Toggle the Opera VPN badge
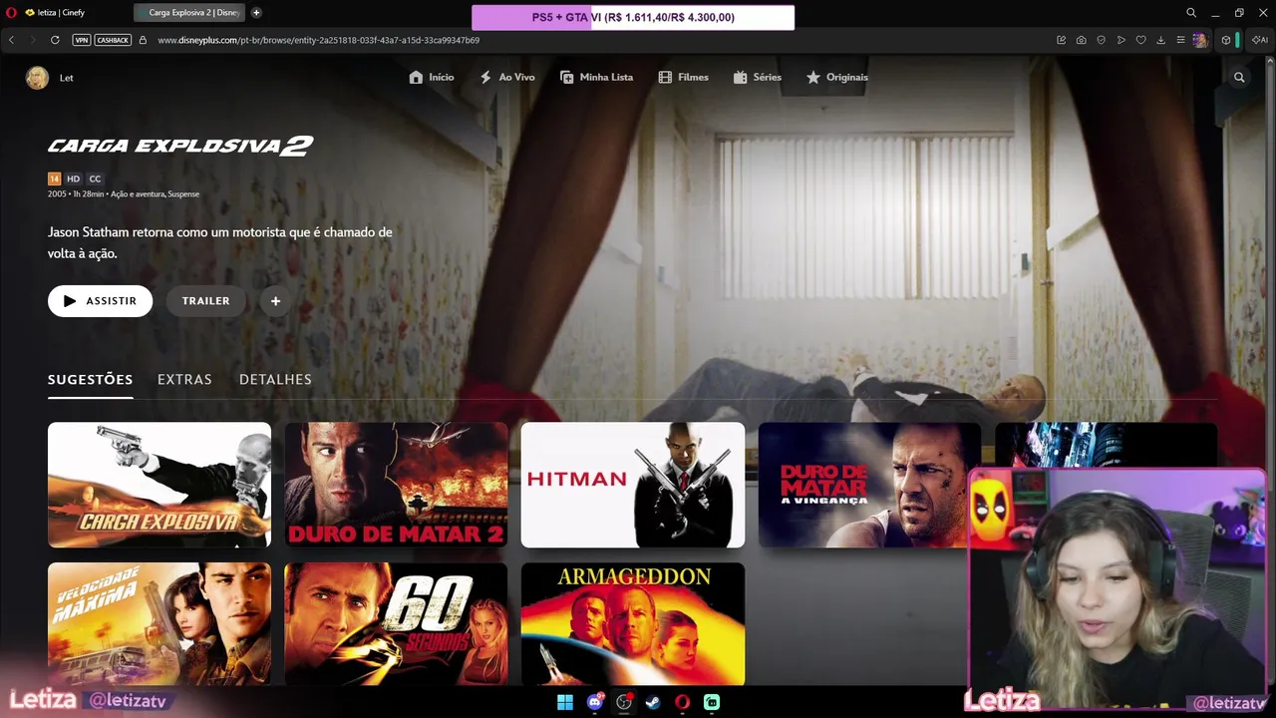 point(82,40)
